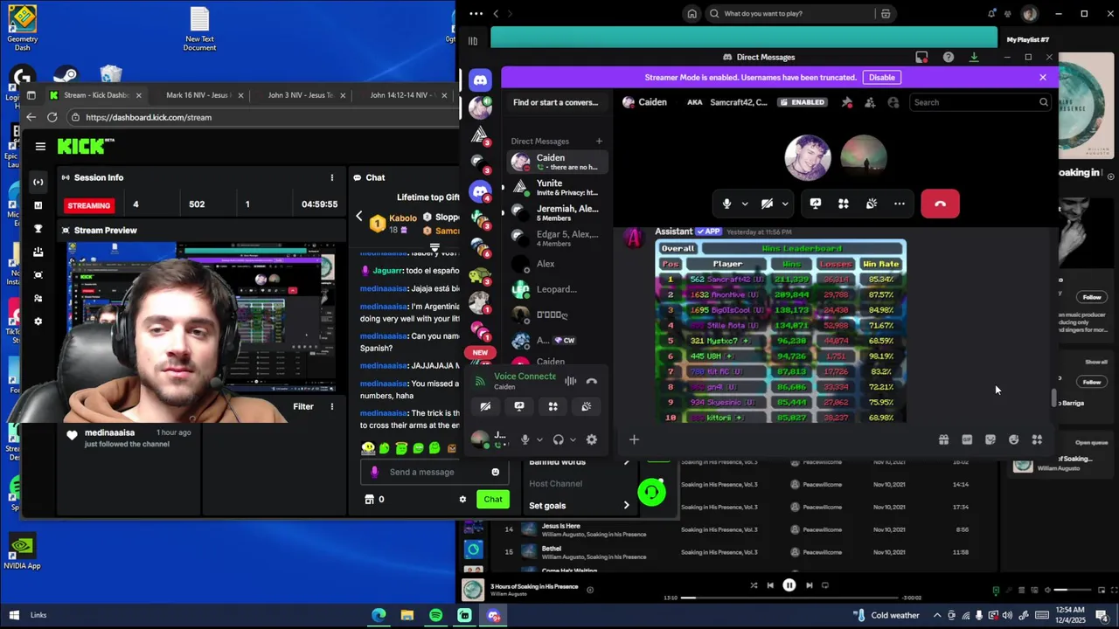Create new DM with plus icon
1119x629 pixels.
[x=599, y=141]
